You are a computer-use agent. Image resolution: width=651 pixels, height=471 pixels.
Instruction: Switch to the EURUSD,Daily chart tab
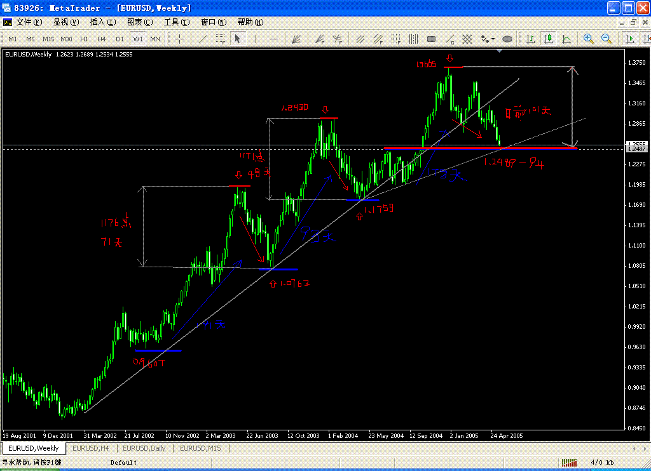144,448
